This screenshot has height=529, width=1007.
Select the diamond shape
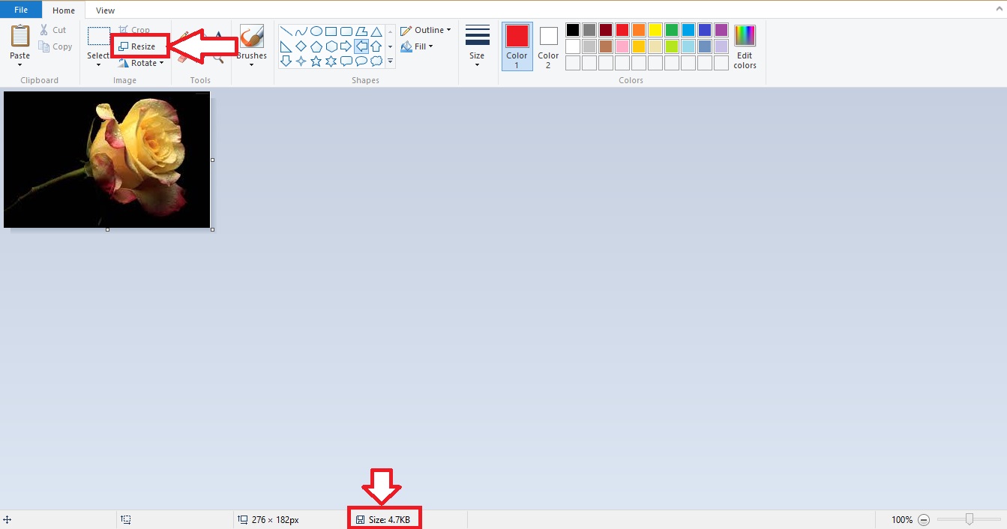click(301, 46)
